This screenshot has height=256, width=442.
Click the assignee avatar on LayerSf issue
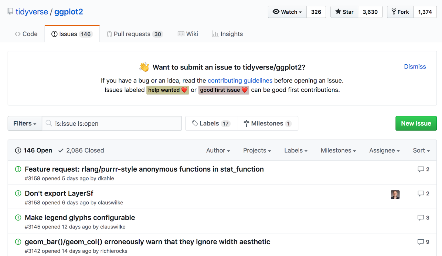[x=395, y=194]
